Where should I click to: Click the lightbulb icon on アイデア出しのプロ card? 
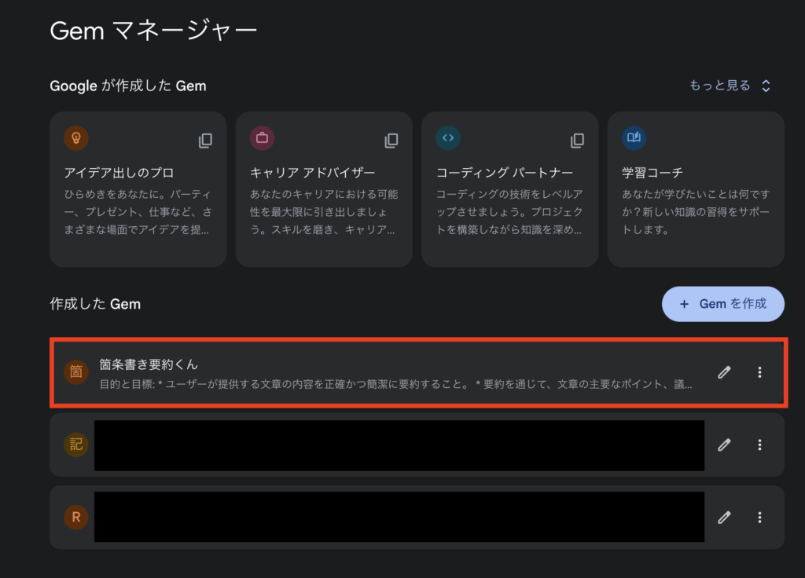point(76,138)
